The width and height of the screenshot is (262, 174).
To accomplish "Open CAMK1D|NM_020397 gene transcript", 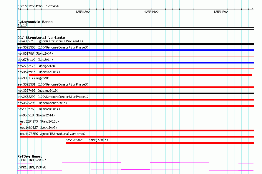I will click(x=32, y=160).
